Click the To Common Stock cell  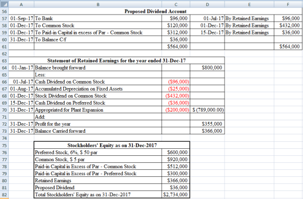point(98,25)
